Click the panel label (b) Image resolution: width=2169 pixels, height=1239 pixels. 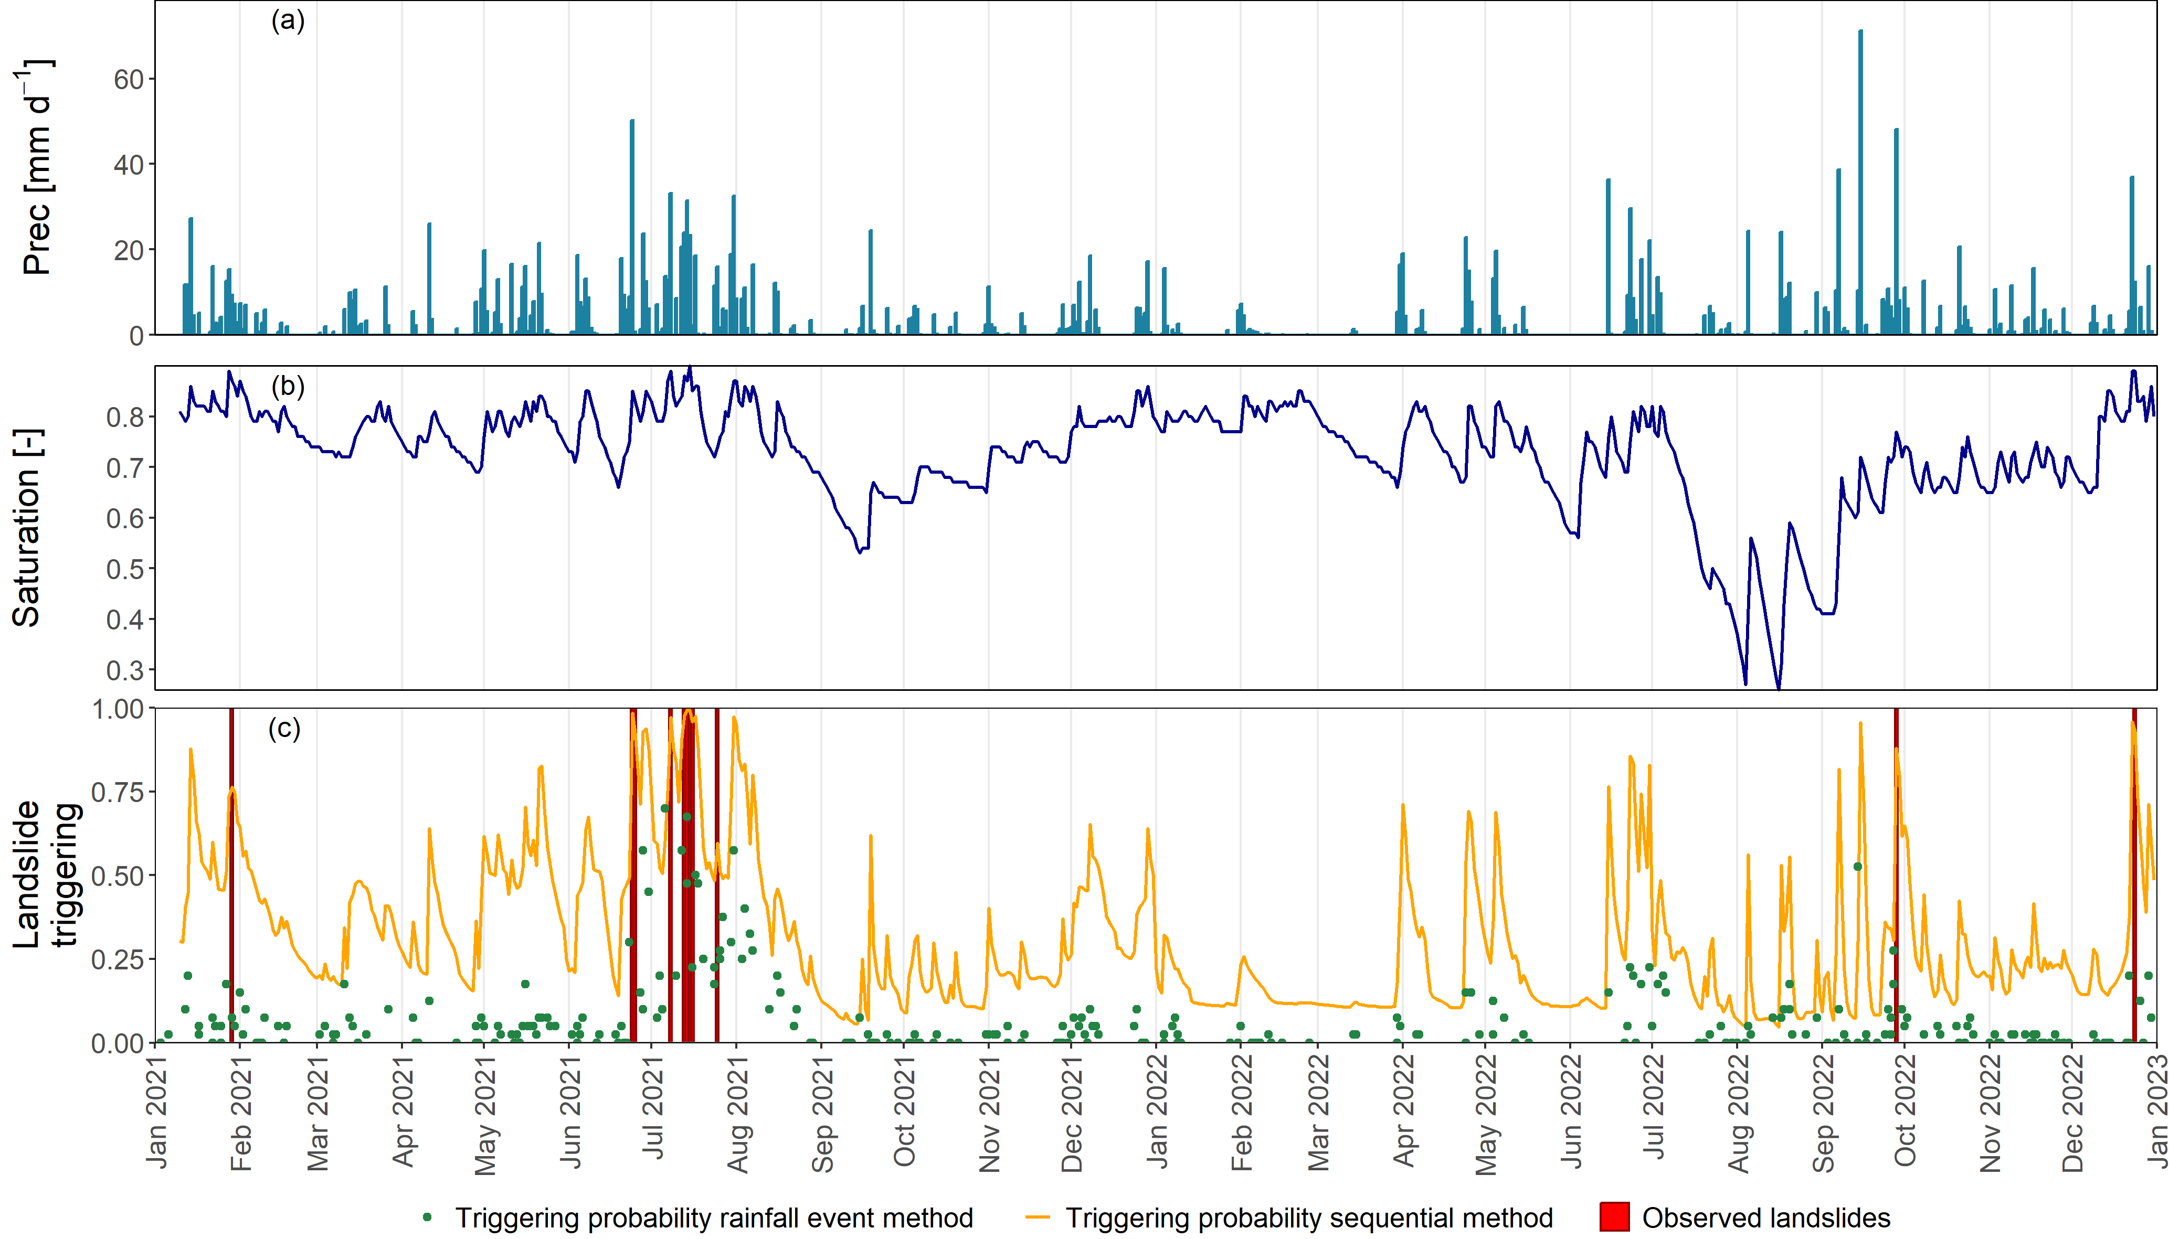(288, 387)
